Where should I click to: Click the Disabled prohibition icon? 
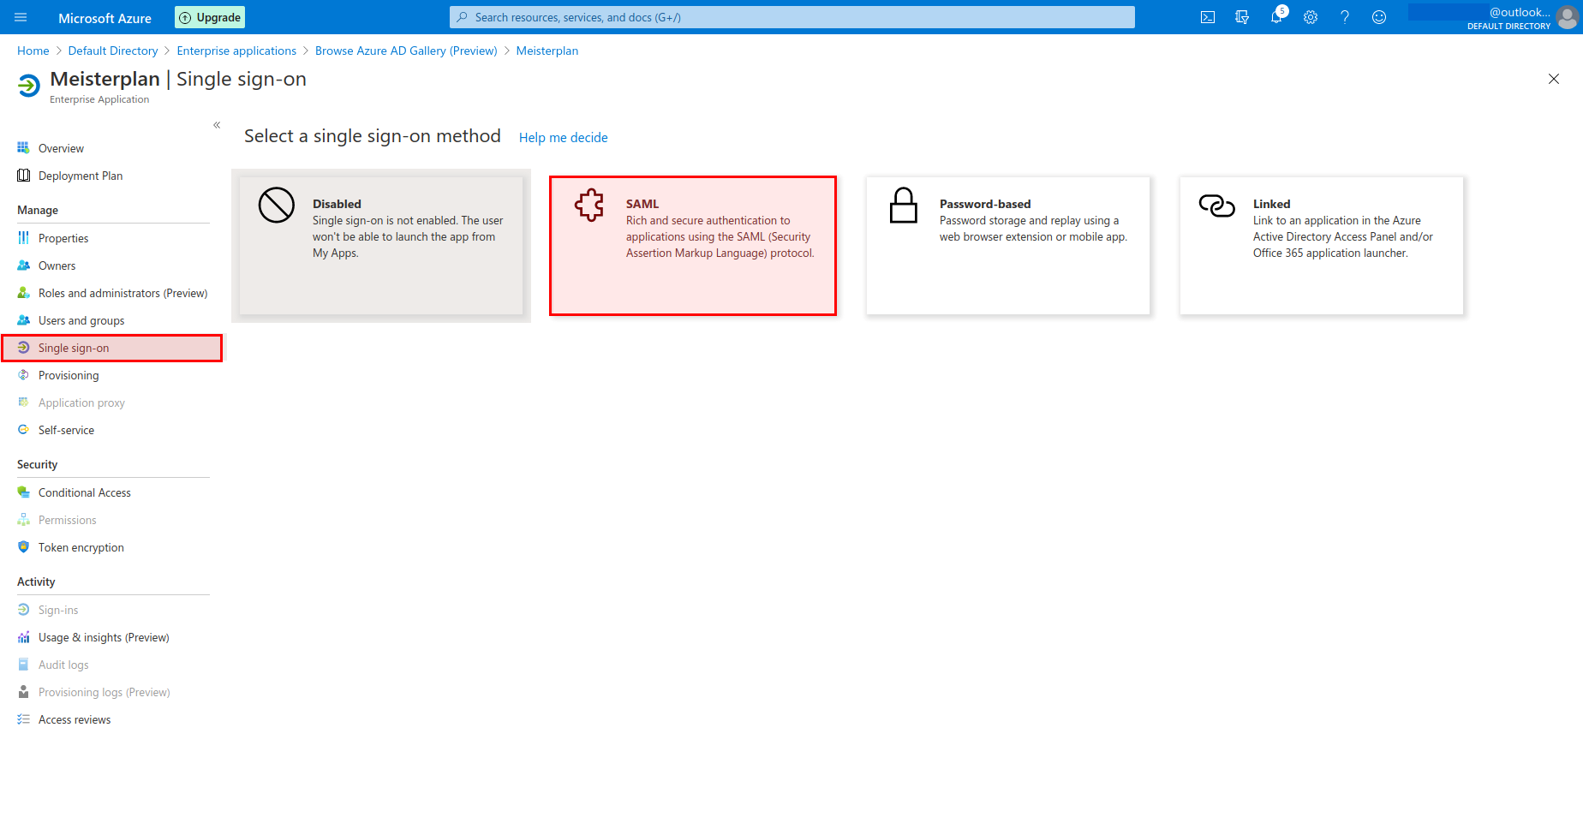277,206
